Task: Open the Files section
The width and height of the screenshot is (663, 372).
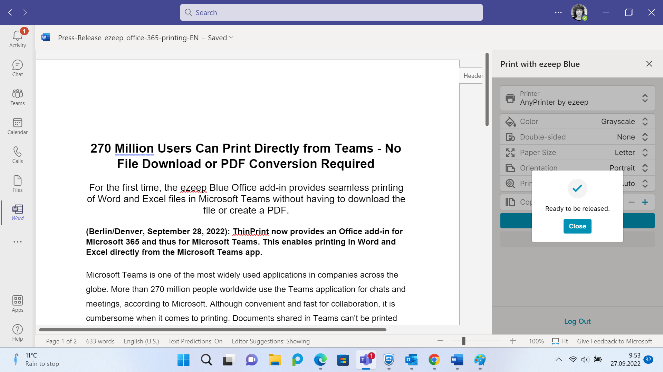Action: [x=18, y=184]
